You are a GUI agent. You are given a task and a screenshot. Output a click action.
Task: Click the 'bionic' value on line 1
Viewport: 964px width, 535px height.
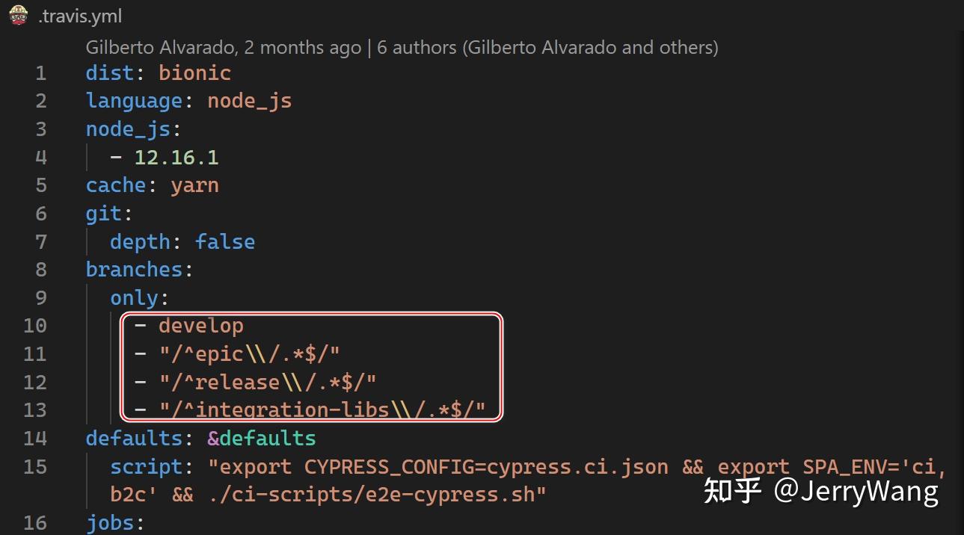click(194, 73)
